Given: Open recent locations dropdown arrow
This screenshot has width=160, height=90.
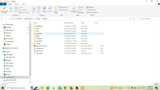Looking at the screenshot, I should (8, 19).
